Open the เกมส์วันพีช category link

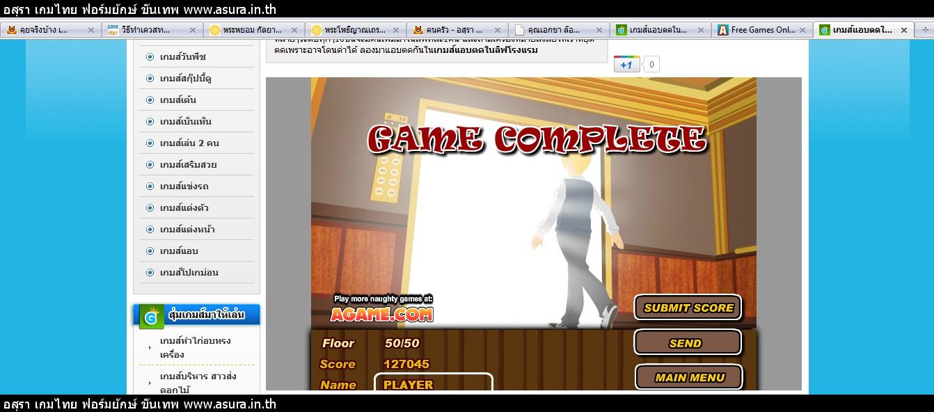pyautogui.click(x=183, y=57)
